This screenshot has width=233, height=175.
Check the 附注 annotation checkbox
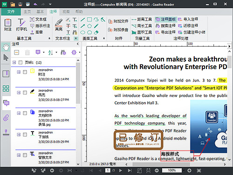point(25,72)
